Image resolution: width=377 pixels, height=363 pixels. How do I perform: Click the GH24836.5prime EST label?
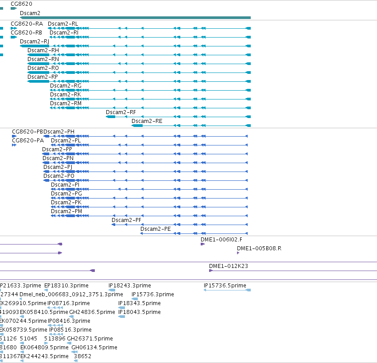pos(92,312)
